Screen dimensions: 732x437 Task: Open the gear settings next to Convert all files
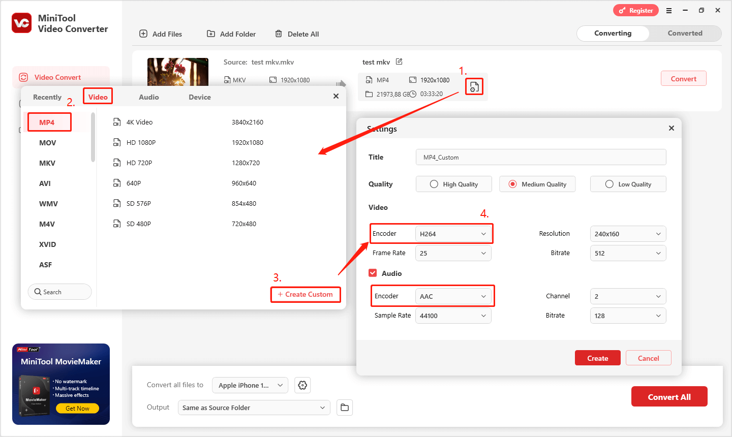(x=302, y=385)
